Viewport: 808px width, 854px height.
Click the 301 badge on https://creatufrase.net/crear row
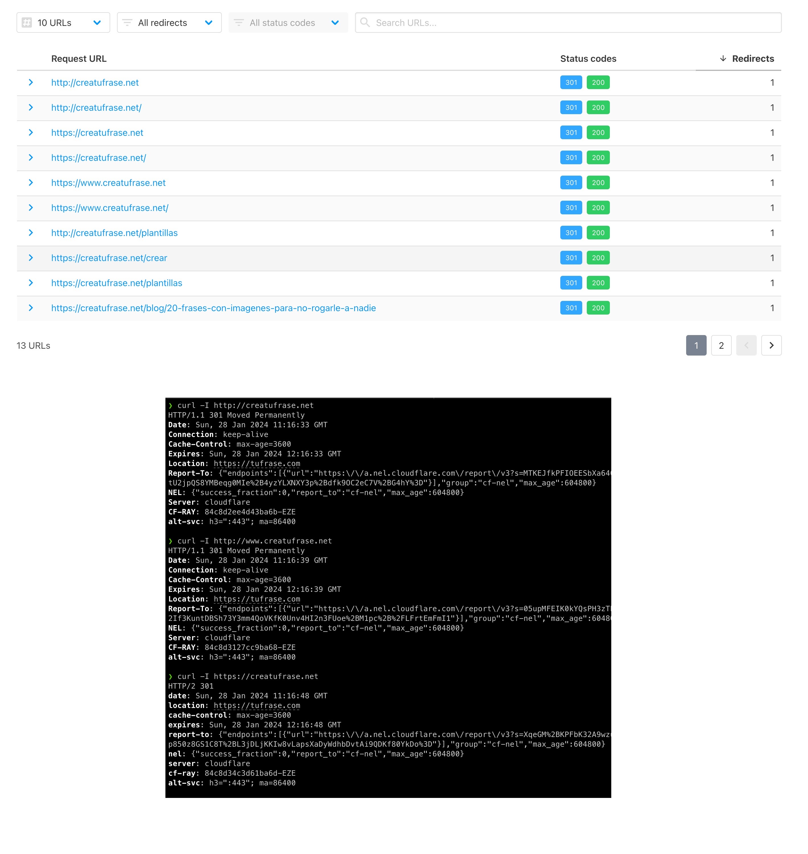[571, 258]
